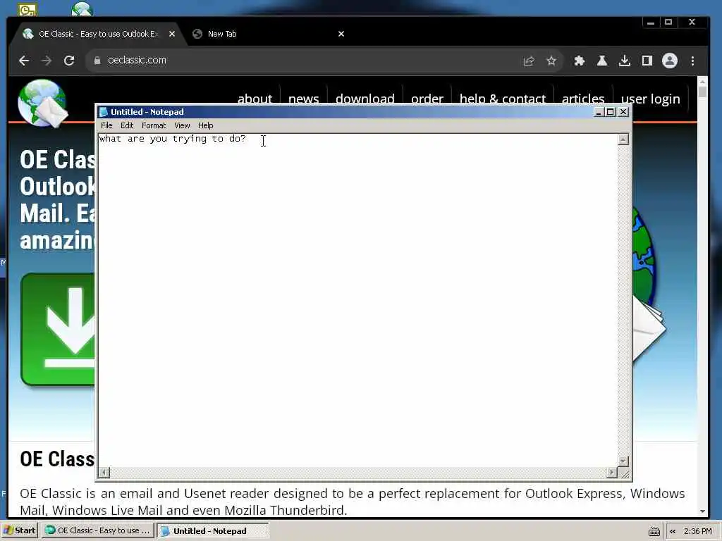The height and width of the screenshot is (541, 722).
Task: Open the Chrome extensions puzzle icon
Action: pyautogui.click(x=580, y=61)
